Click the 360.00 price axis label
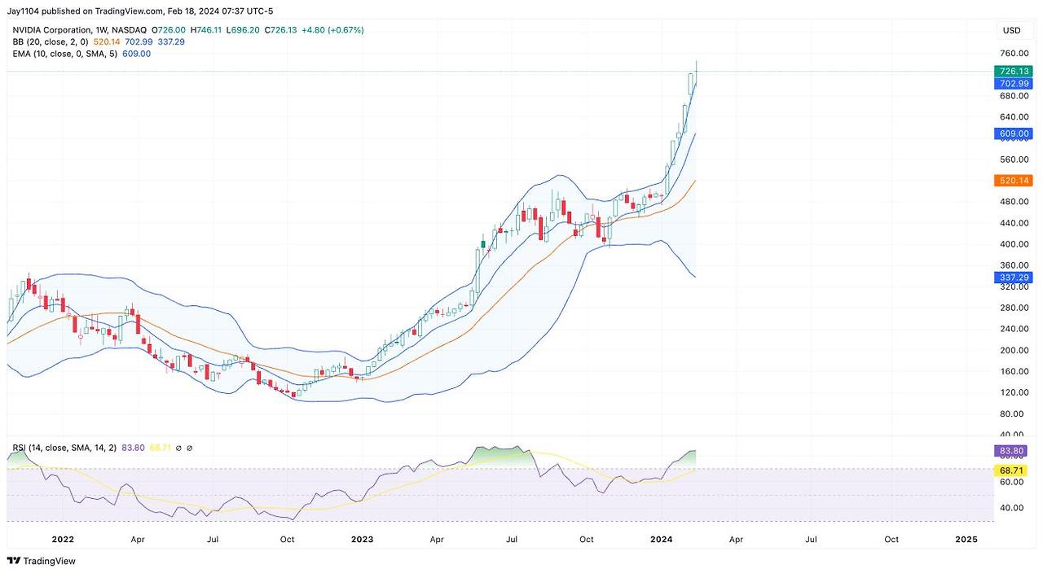The height and width of the screenshot is (573, 1043). (1014, 265)
